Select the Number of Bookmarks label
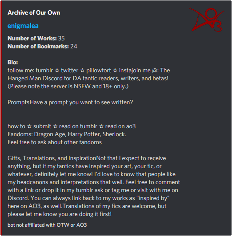Image resolution: width=232 pixels, height=236 pixels. pos(38,46)
